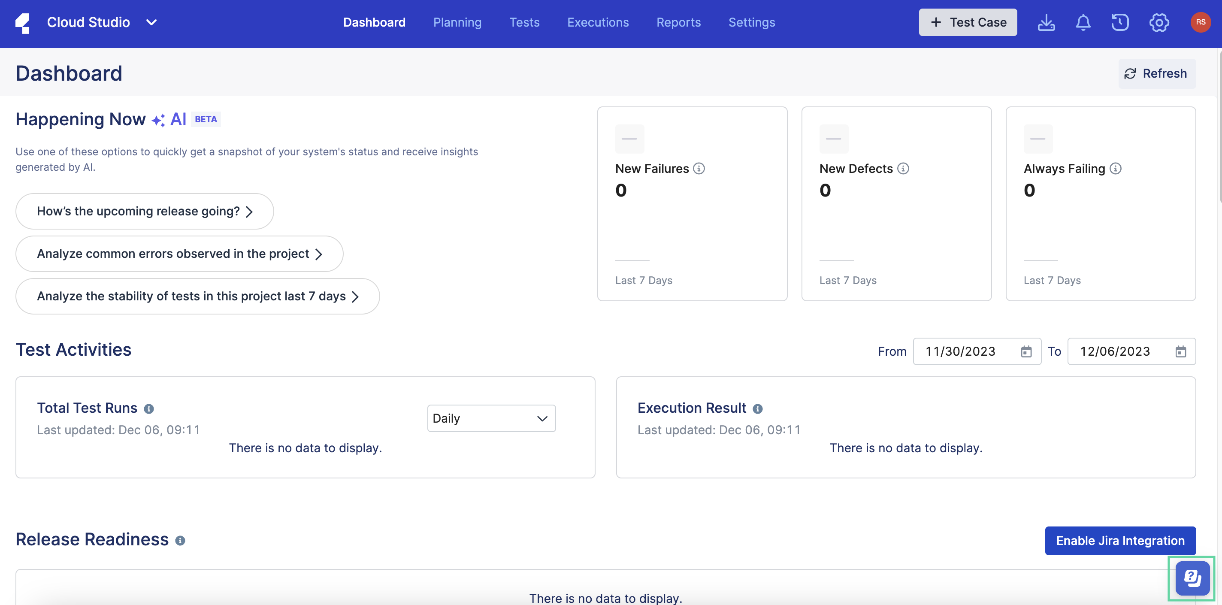Open the From date calendar icon
This screenshot has width=1222, height=605.
pyautogui.click(x=1026, y=351)
